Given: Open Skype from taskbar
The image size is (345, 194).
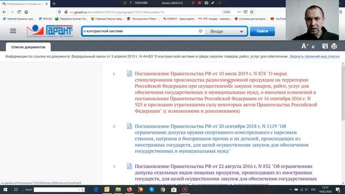Looking at the screenshot, I should point(151,189).
